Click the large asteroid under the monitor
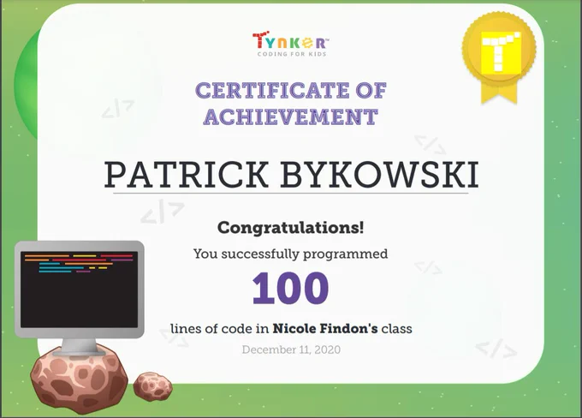Image resolution: width=582 pixels, height=418 pixels. pyautogui.click(x=79, y=379)
